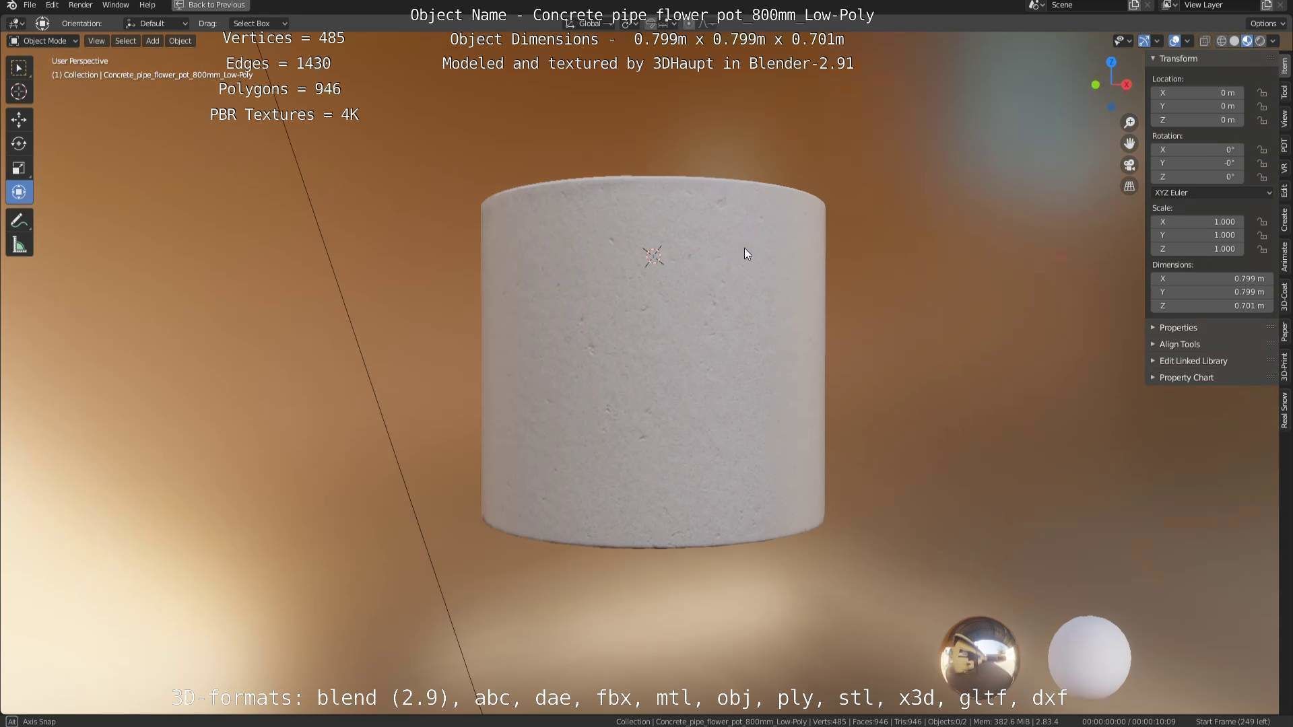1293x727 pixels.
Task: Open the Render menu
Action: [81, 5]
